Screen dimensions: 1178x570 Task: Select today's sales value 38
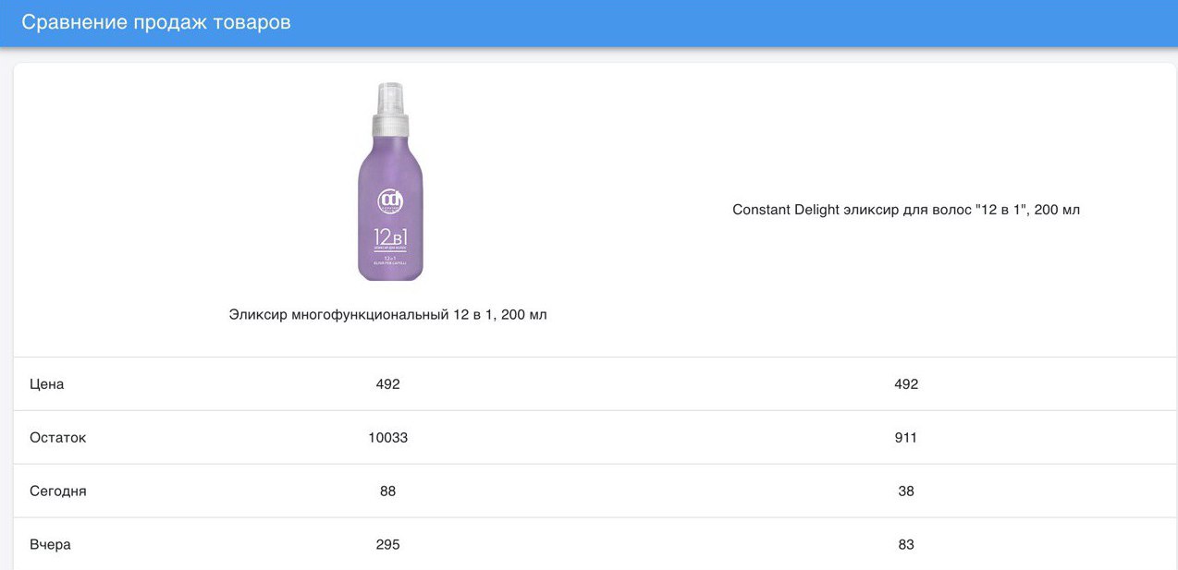pyautogui.click(x=906, y=491)
